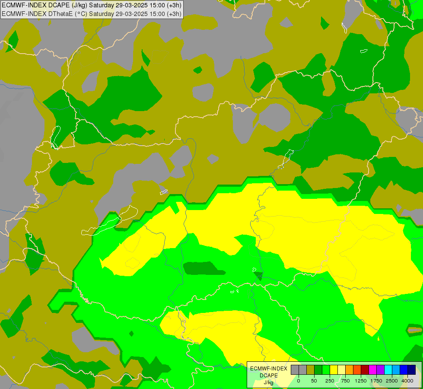
Task: Click the '250' tick value on the legend
Action: tap(330, 381)
